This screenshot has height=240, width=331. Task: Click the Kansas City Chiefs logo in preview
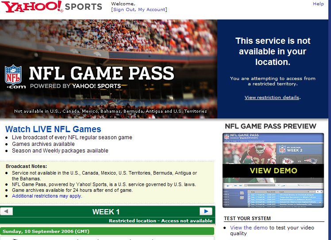click(287, 160)
